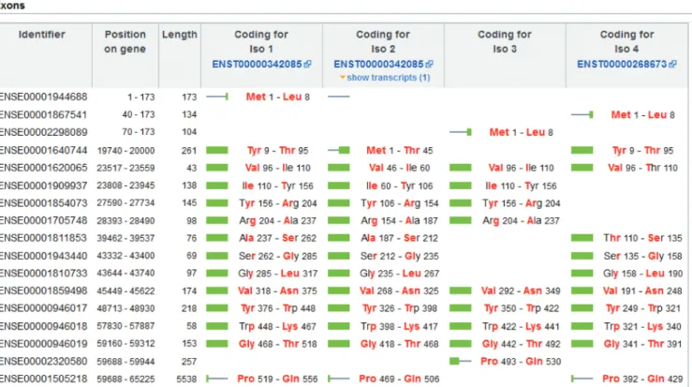Click Iso 2 range Met 1 - Thr 45

click(400, 150)
